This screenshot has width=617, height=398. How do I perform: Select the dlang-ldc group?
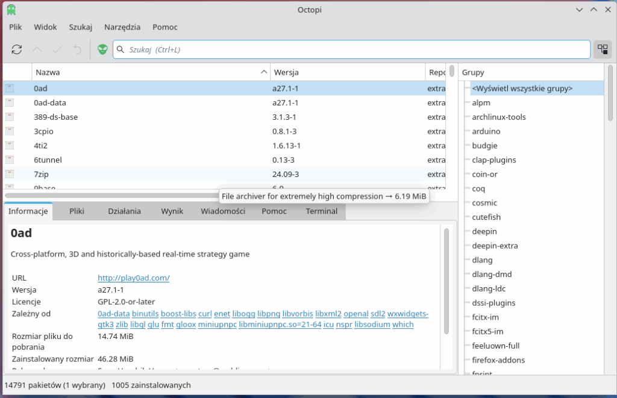pyautogui.click(x=489, y=288)
